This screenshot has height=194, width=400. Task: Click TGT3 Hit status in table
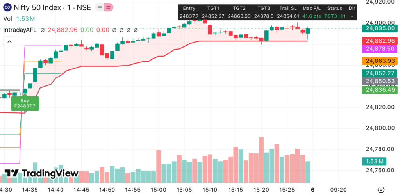[x=334, y=16]
